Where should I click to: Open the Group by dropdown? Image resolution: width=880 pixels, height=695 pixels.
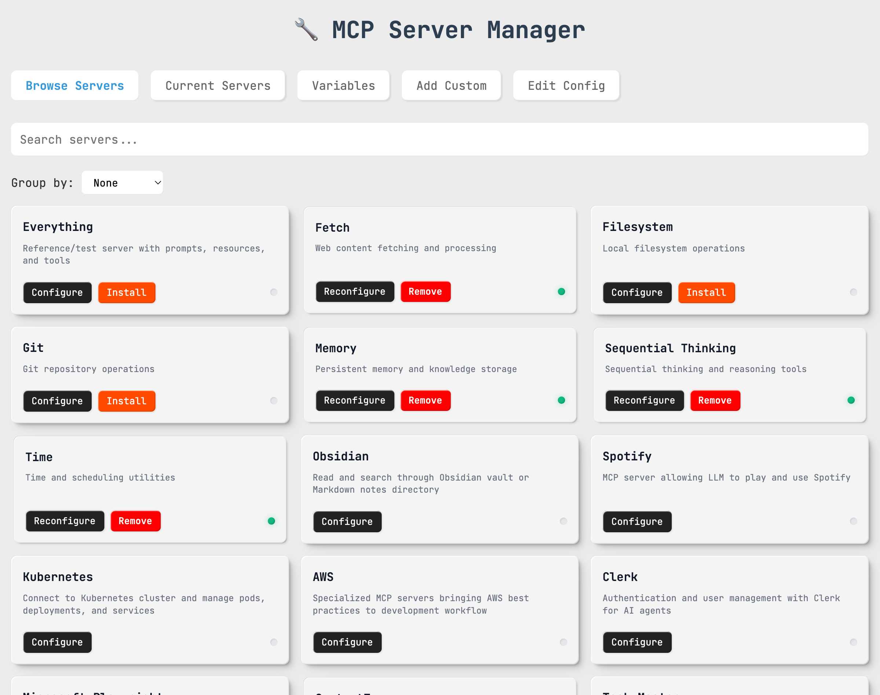tap(122, 183)
